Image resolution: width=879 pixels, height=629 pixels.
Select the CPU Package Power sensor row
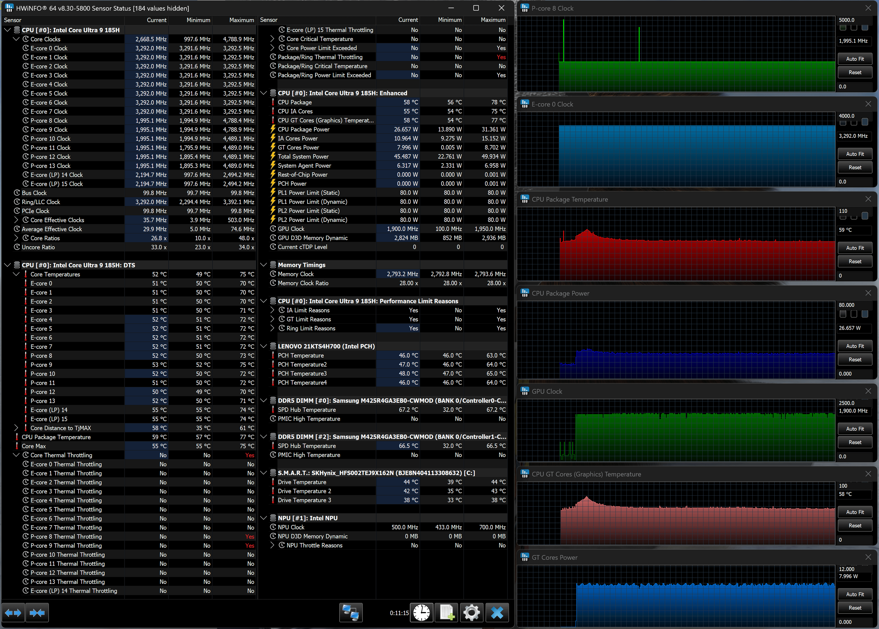(x=304, y=129)
